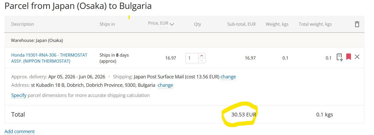Click the Description column header
The height and width of the screenshot is (135, 374).
[x=23, y=24]
